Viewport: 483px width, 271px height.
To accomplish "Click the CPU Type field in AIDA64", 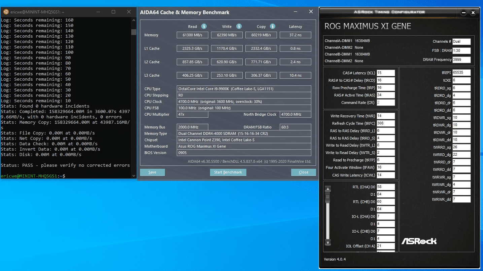I will point(244,89).
